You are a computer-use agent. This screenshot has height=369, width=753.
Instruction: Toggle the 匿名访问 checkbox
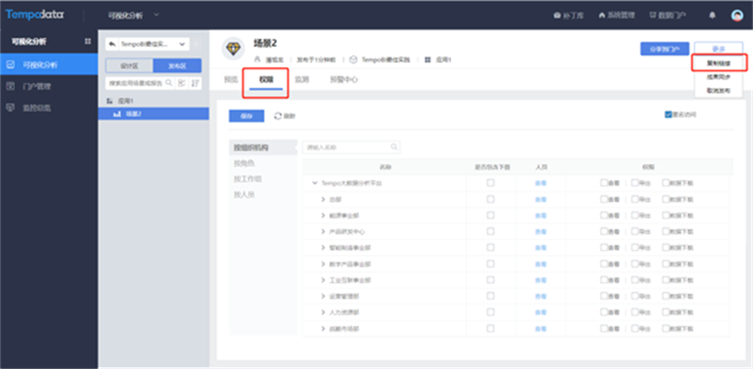(x=668, y=115)
